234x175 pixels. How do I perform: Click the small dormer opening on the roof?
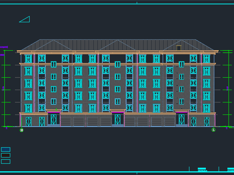(179, 48)
